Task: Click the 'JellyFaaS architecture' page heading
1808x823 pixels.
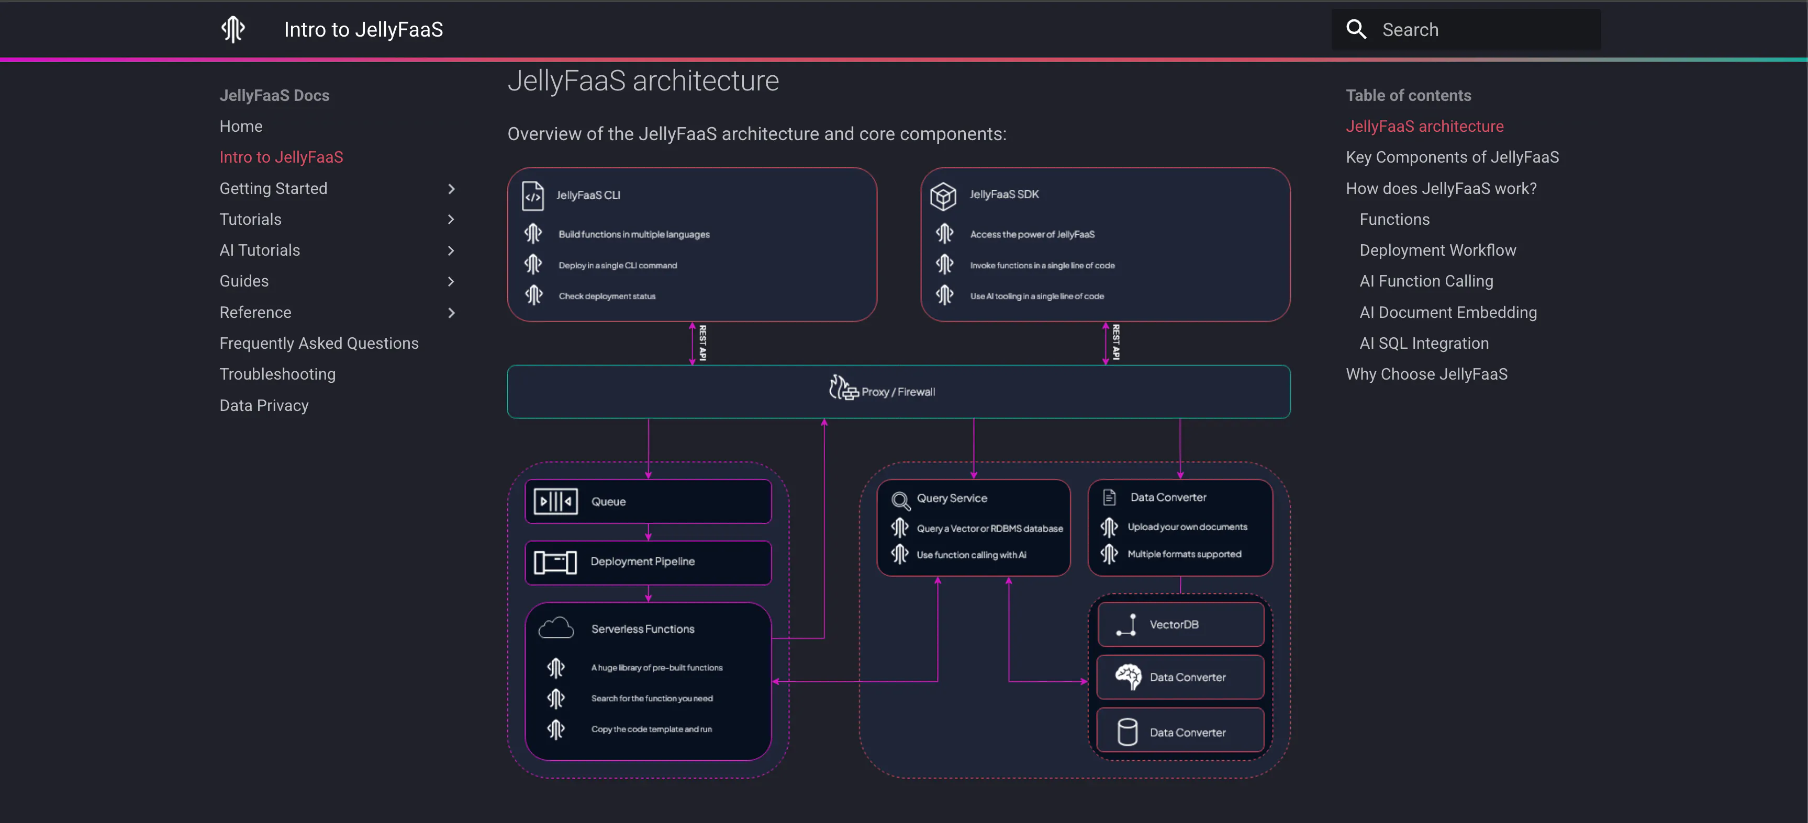Action: point(643,82)
